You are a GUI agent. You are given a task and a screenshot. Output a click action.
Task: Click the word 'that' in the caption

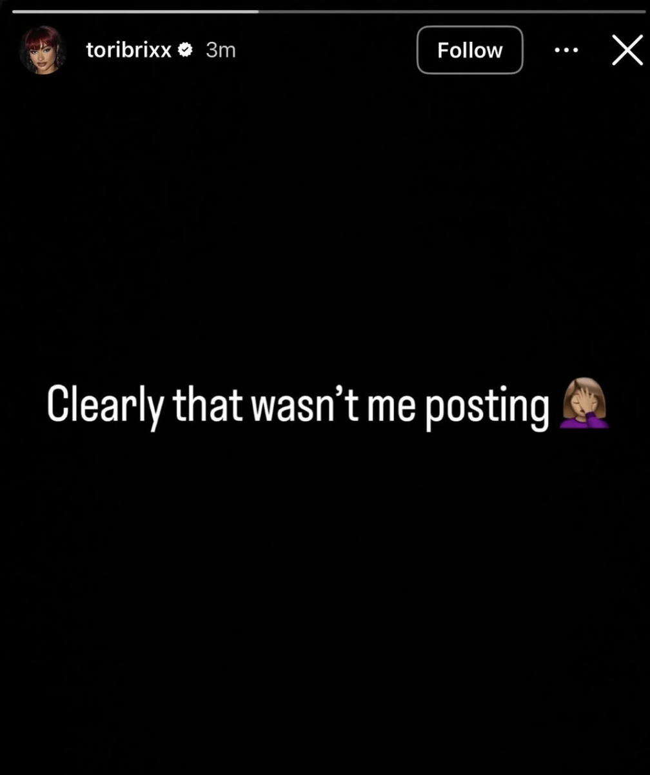(208, 404)
